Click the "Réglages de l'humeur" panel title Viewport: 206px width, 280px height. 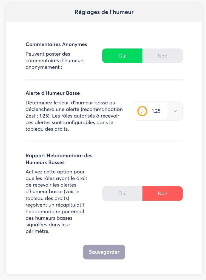click(x=104, y=12)
